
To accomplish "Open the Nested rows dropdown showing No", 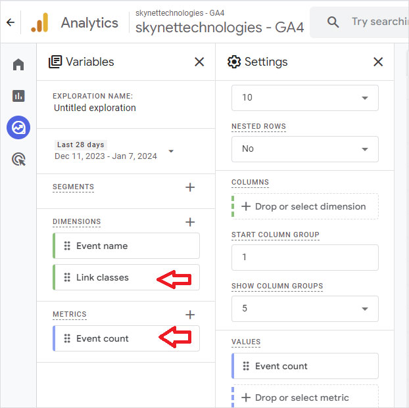I will pos(304,149).
